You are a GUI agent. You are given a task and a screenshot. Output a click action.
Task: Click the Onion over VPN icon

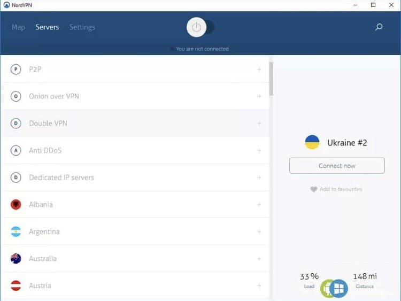[16, 96]
